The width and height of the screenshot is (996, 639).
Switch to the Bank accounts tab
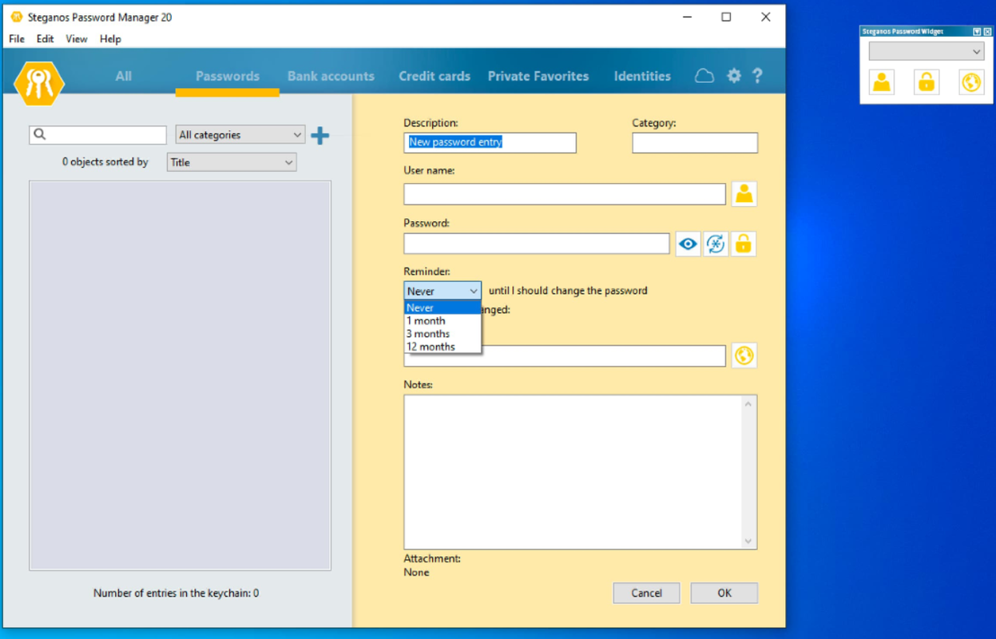(x=331, y=76)
